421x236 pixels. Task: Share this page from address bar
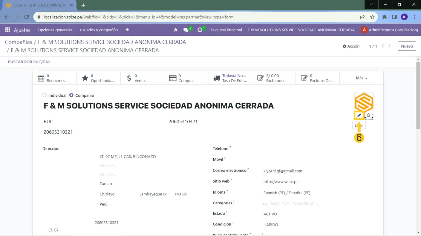362,17
